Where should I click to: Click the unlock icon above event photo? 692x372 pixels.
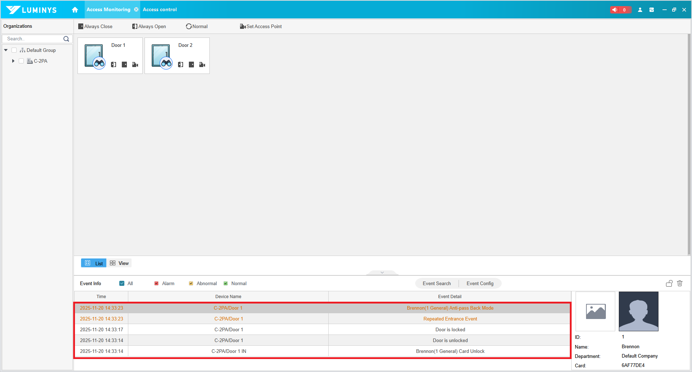(x=669, y=283)
